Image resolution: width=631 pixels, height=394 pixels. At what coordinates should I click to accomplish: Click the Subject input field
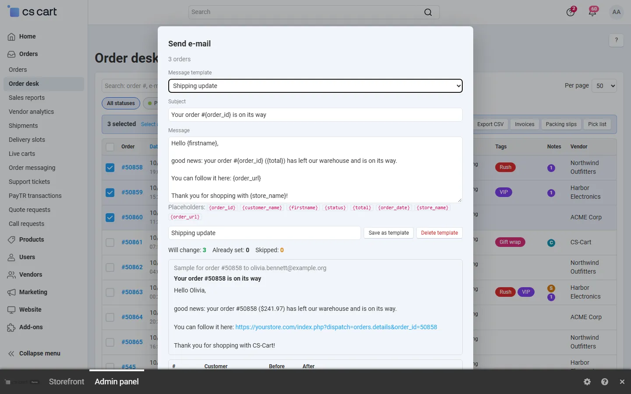coord(315,115)
